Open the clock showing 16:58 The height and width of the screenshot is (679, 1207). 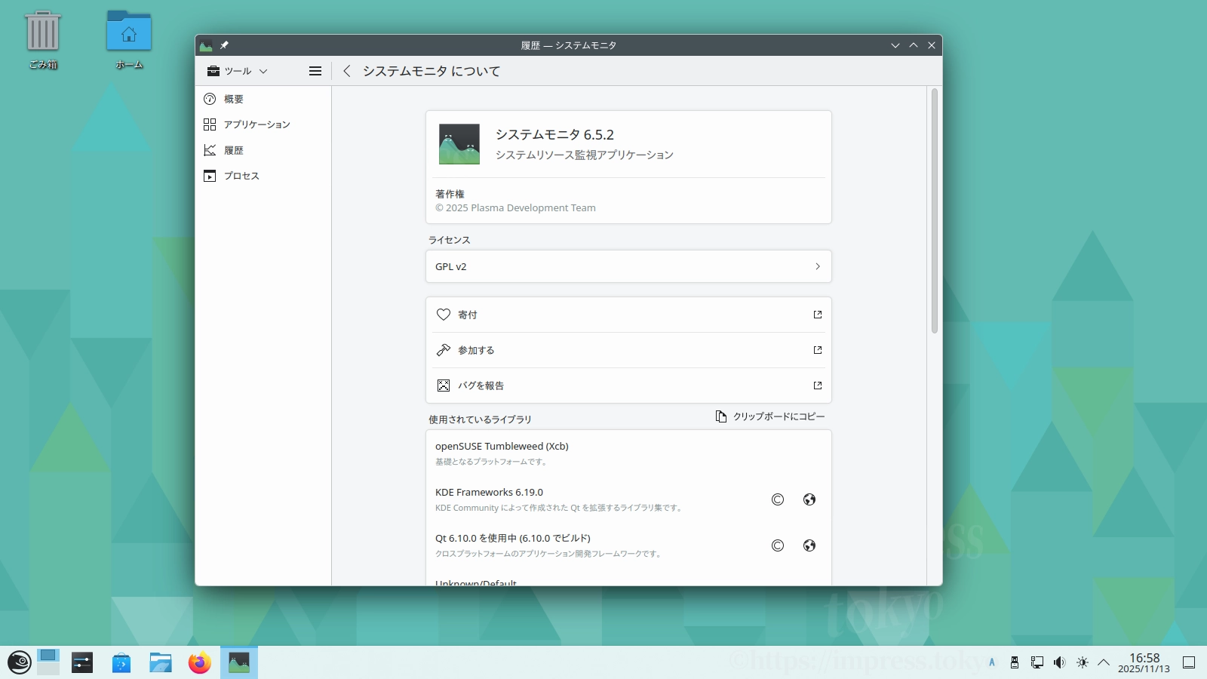point(1144,662)
